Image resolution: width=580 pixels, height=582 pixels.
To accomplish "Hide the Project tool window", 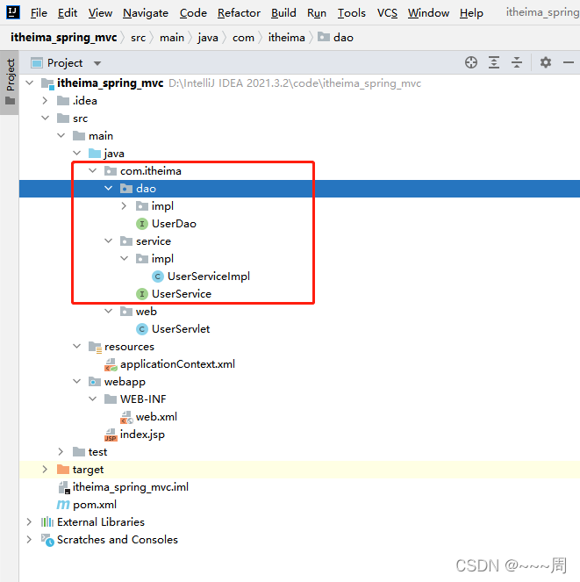I will click(x=568, y=62).
